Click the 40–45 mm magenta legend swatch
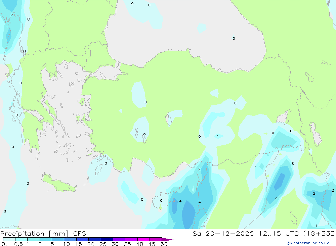This screenshot has width=336, height=246. [143, 239]
